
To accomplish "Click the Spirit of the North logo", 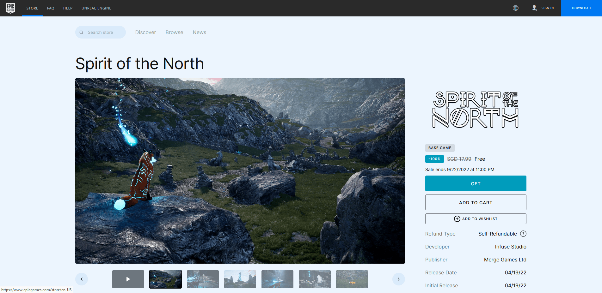I will 476,110.
